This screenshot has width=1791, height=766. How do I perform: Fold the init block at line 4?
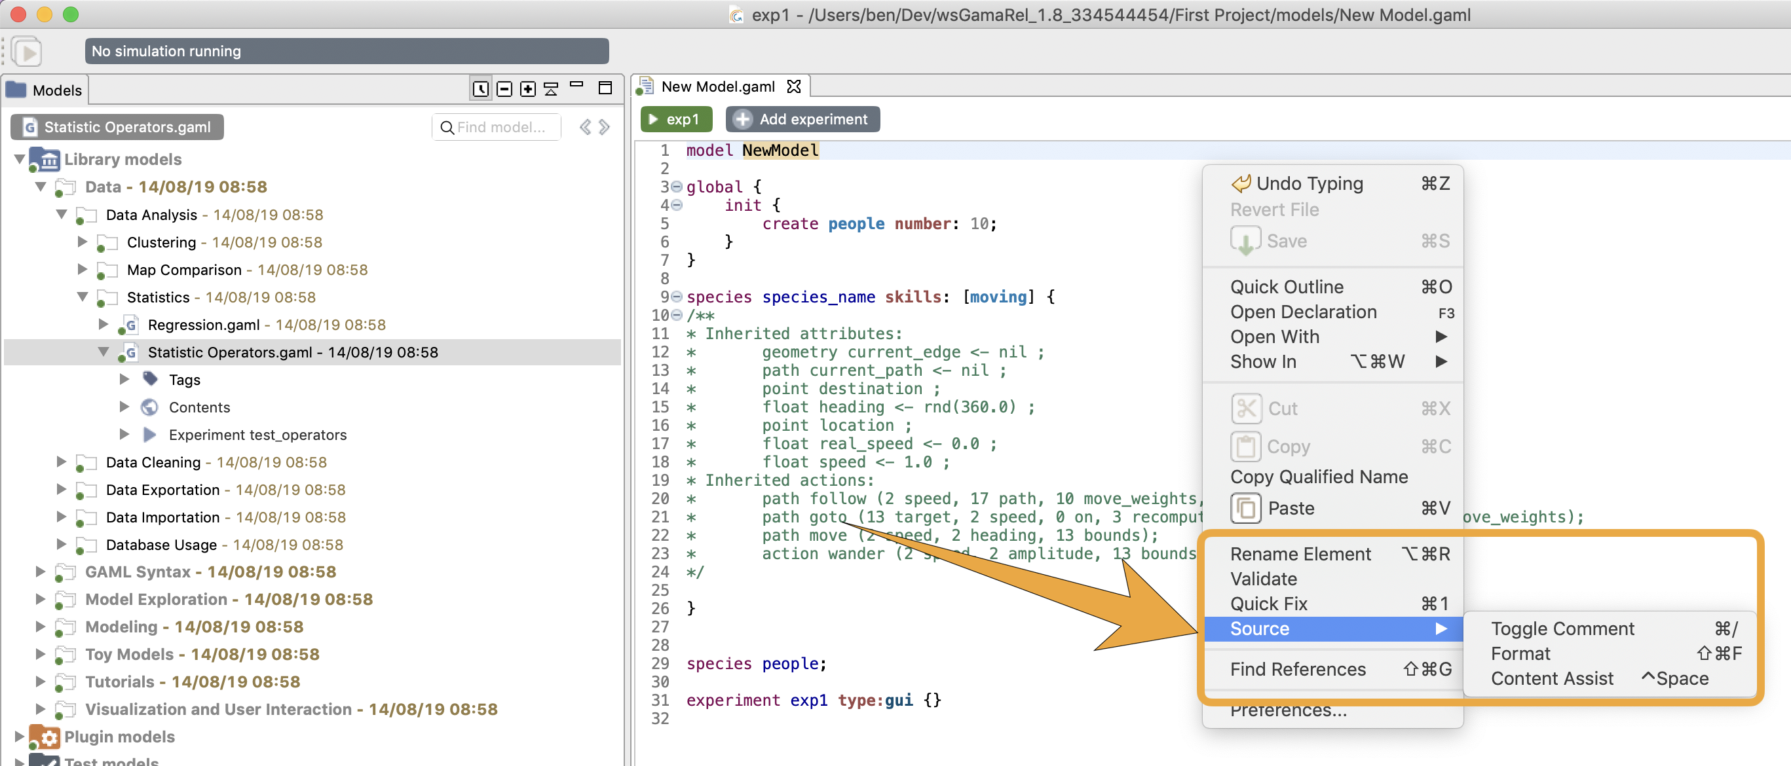[x=677, y=205]
